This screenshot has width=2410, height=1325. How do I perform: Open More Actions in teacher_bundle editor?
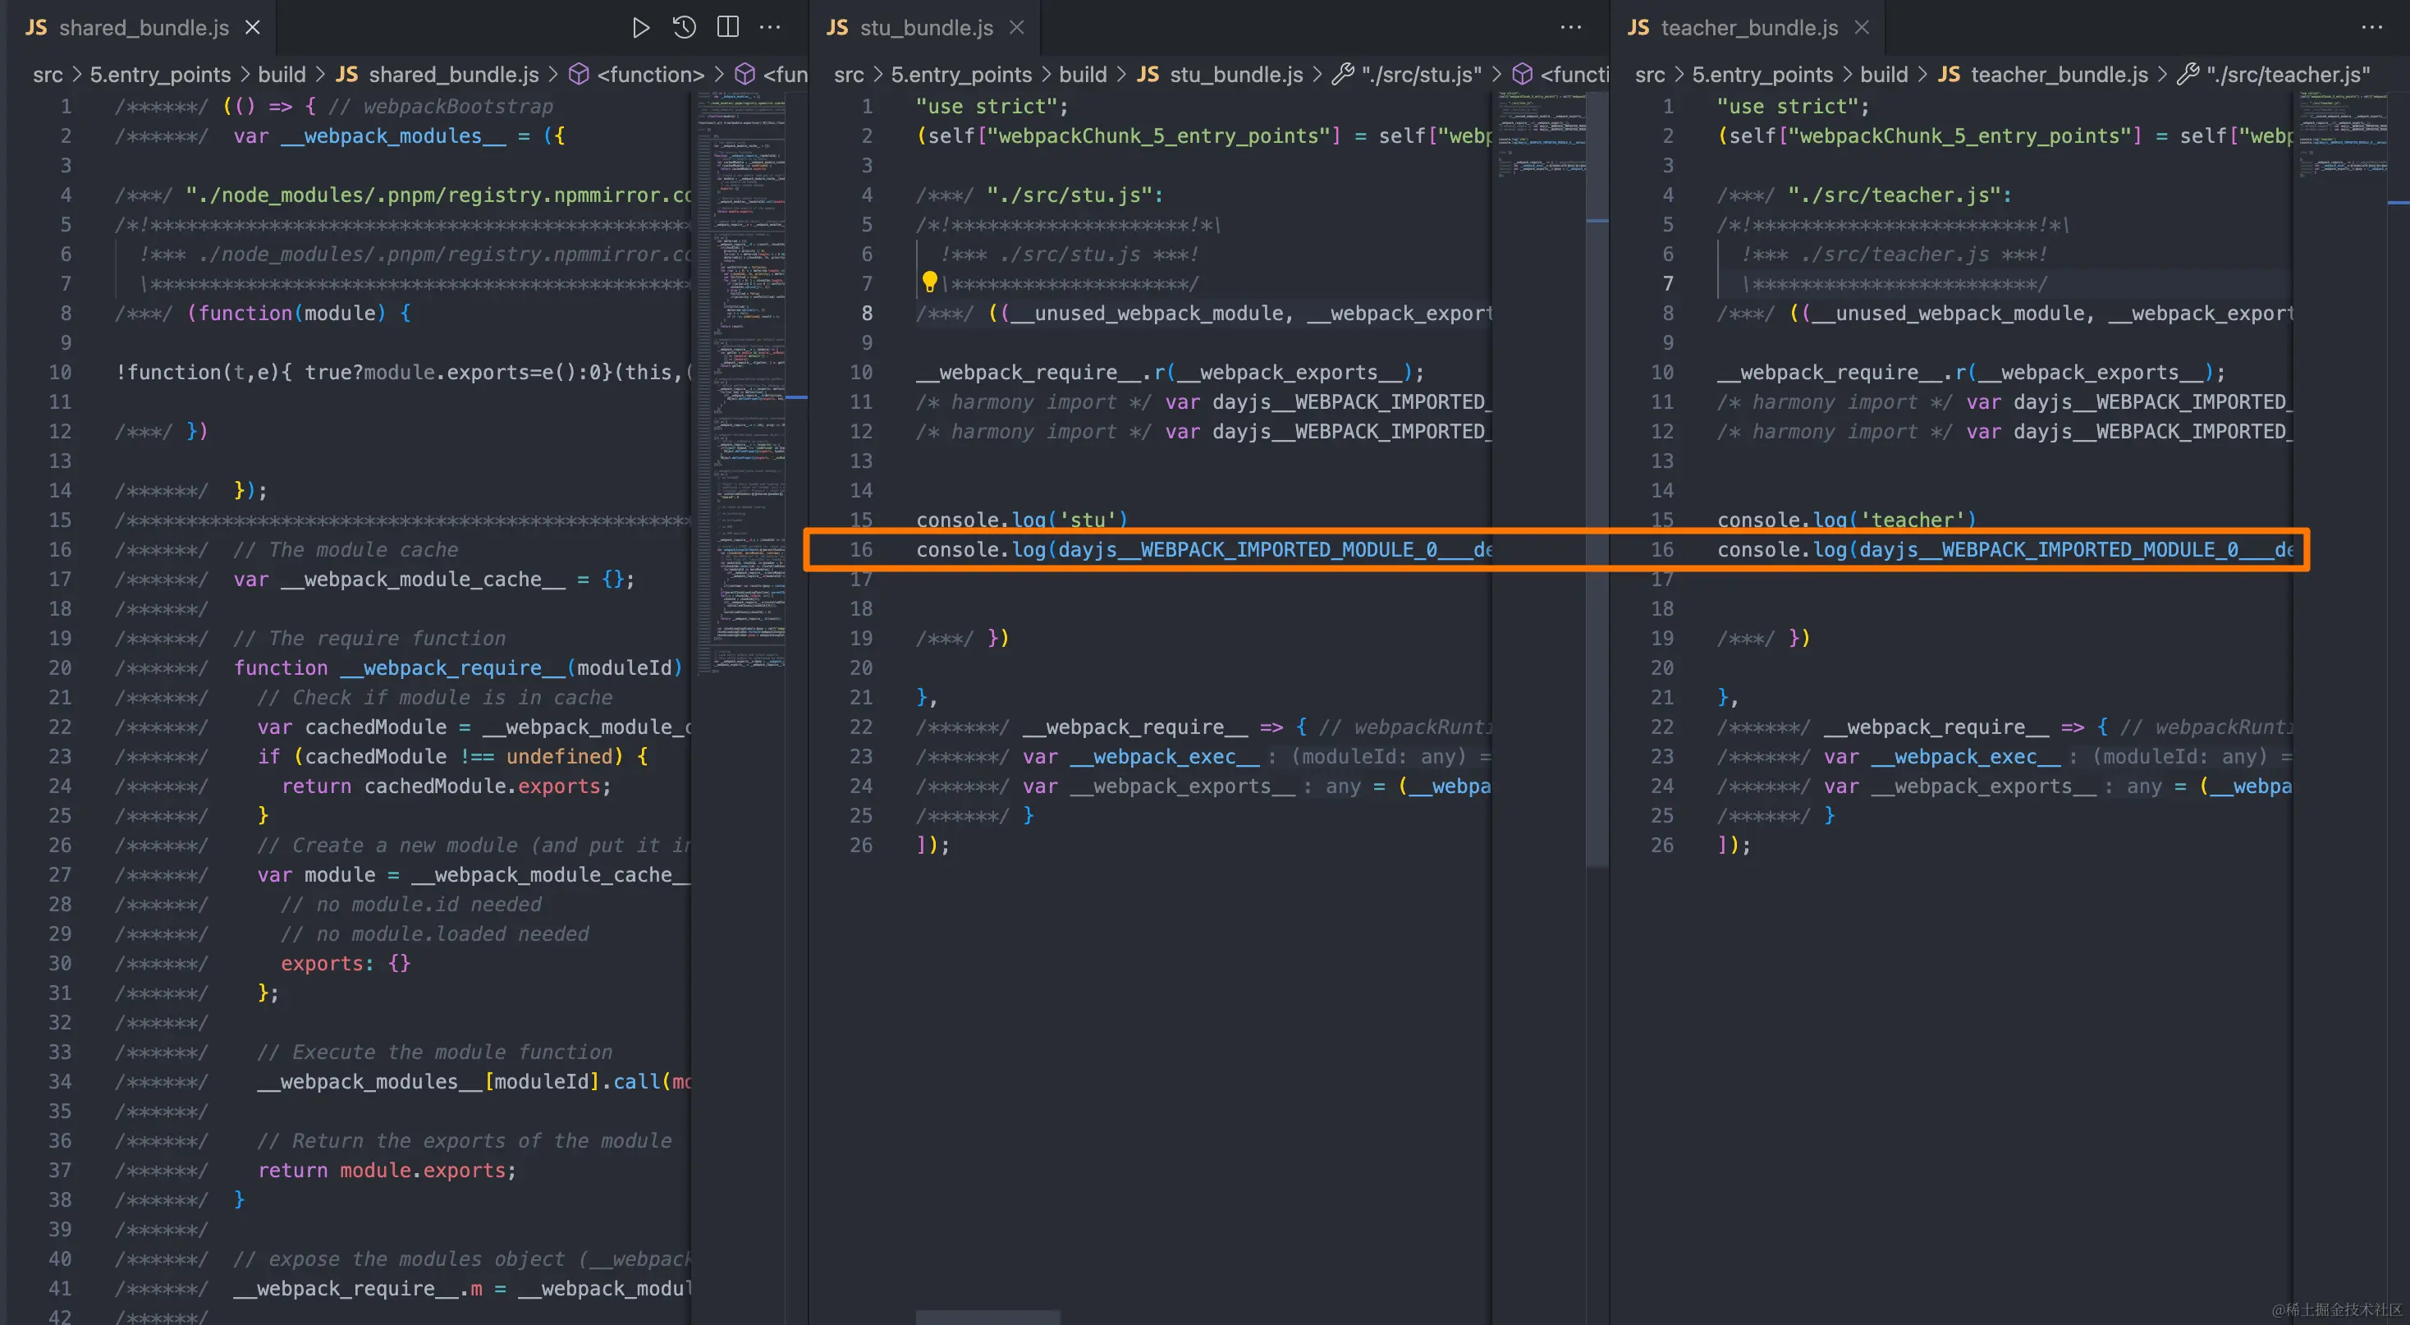point(2371,28)
